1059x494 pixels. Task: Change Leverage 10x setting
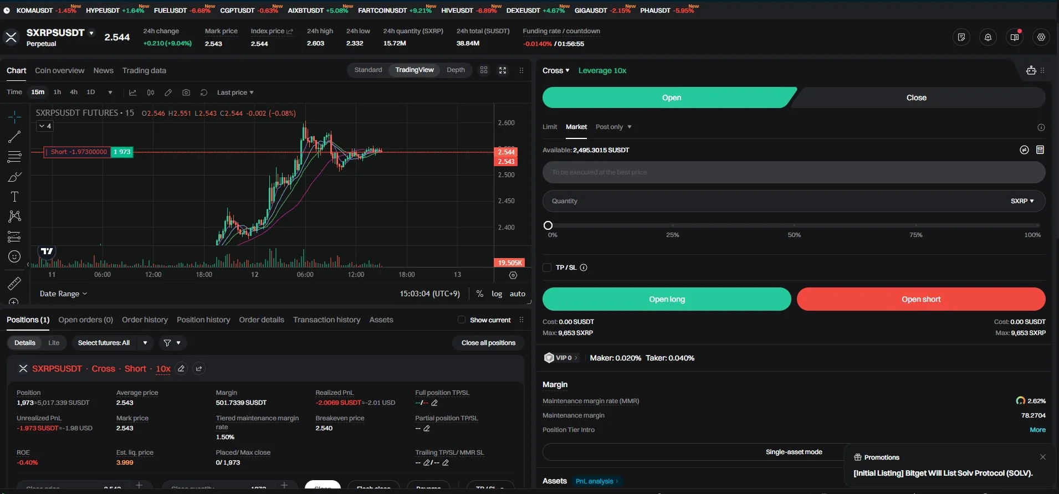[602, 70]
